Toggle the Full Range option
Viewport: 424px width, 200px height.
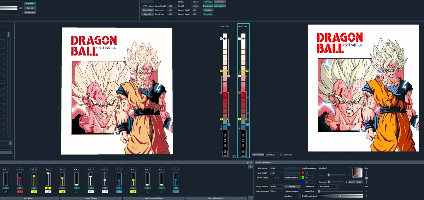pos(208,2)
